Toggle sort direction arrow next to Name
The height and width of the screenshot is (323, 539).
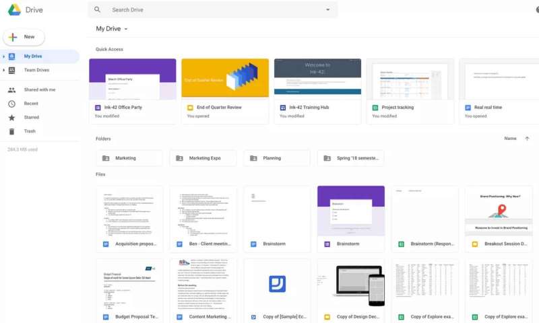(x=527, y=139)
